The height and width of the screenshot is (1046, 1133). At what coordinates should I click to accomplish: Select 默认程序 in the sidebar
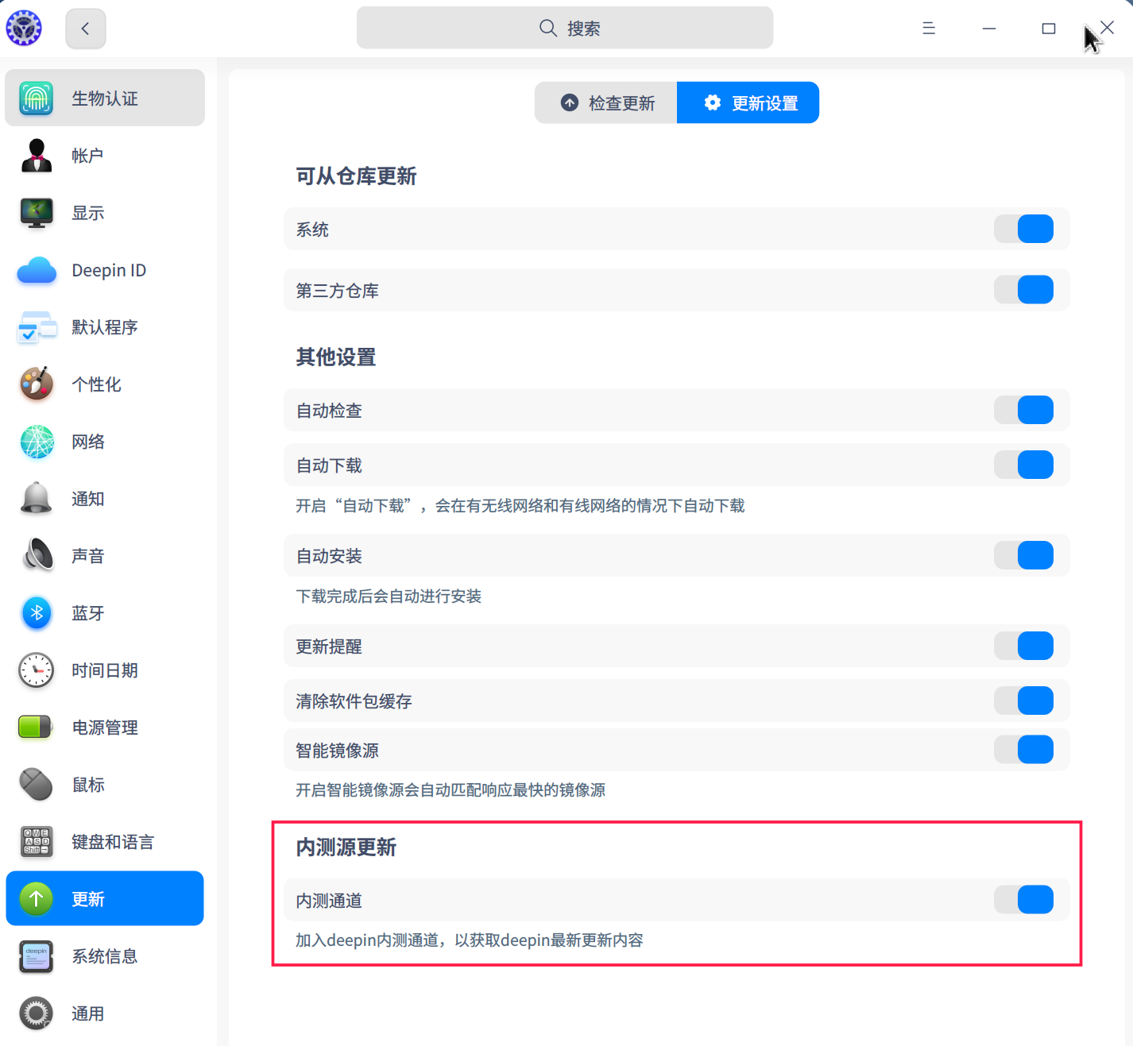click(x=105, y=327)
